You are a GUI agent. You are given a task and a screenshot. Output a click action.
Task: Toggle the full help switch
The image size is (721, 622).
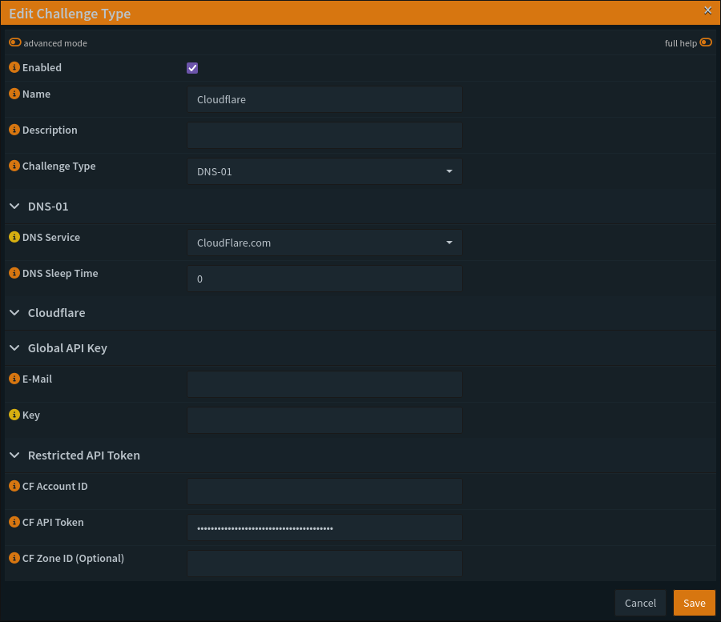[x=706, y=42]
